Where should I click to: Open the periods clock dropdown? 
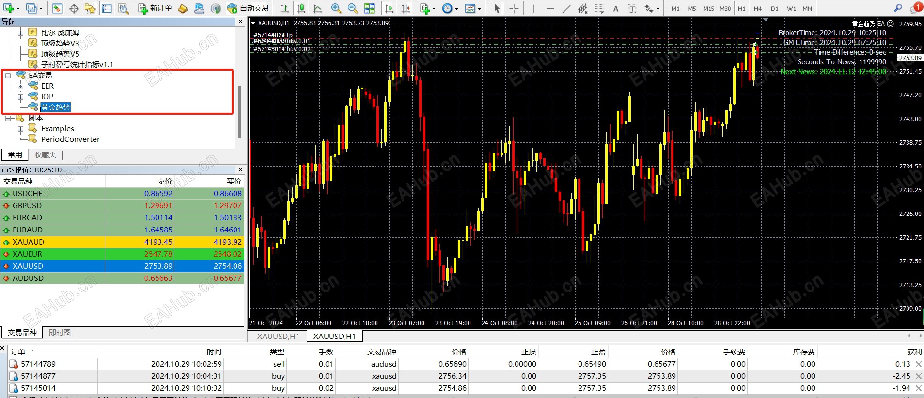(x=450, y=8)
